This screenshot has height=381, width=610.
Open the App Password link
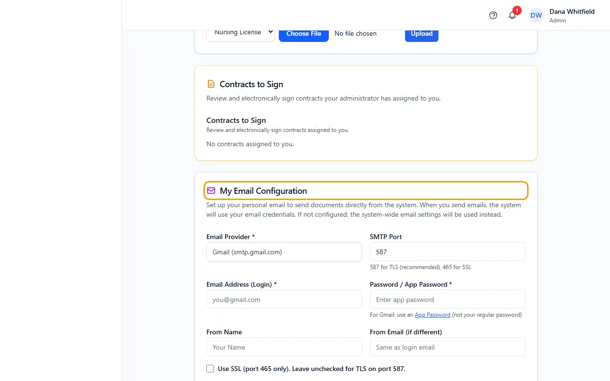coord(432,315)
